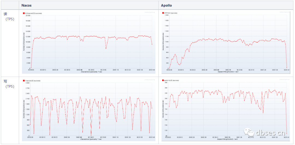
Task: Open the Nacos read TPS chart image
Action: (x=88, y=43)
